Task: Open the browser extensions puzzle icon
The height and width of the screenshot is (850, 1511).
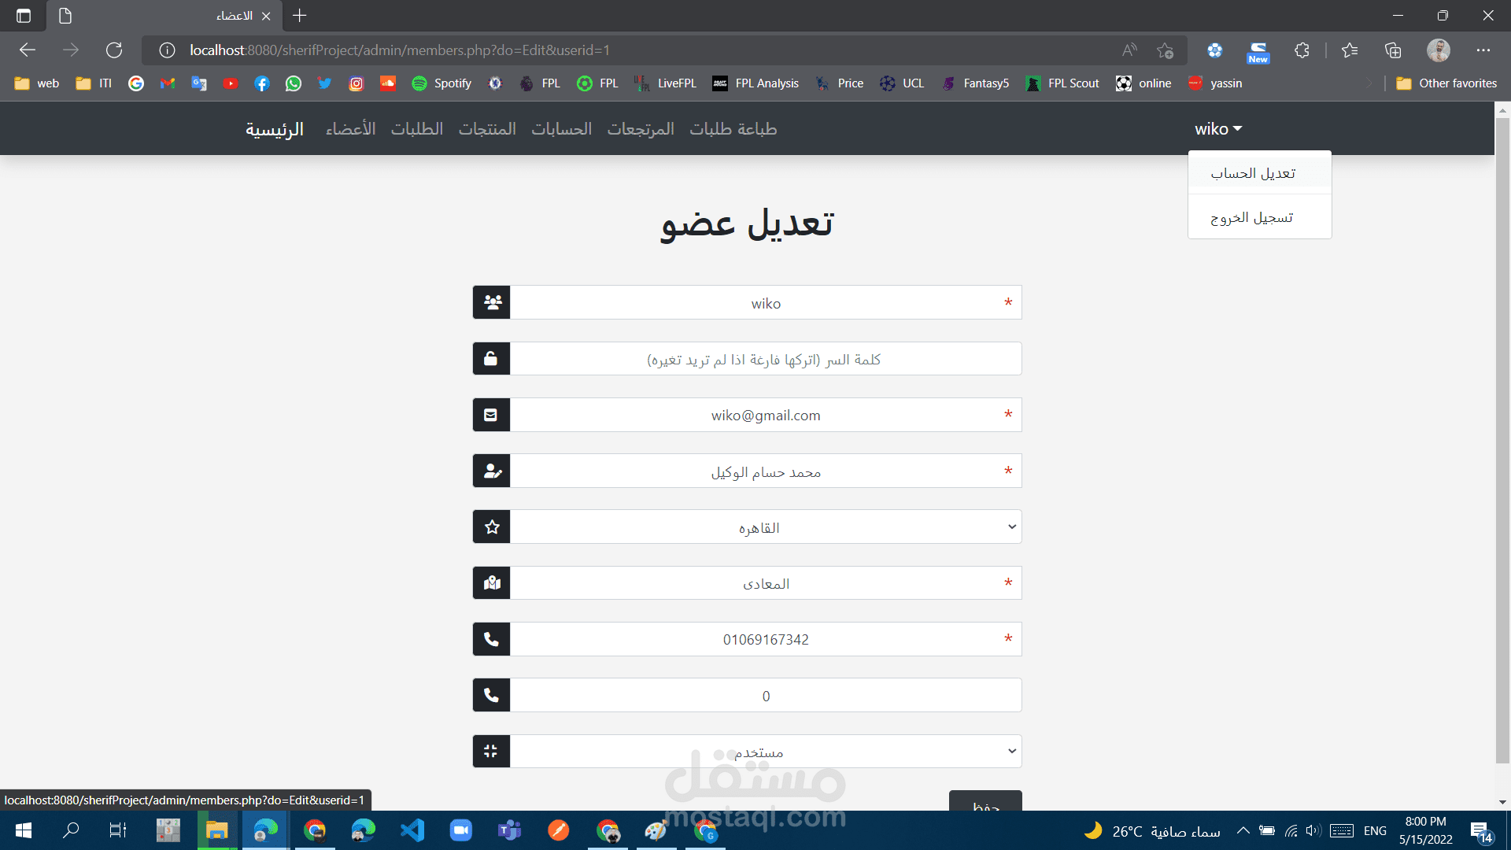Action: coord(1302,50)
